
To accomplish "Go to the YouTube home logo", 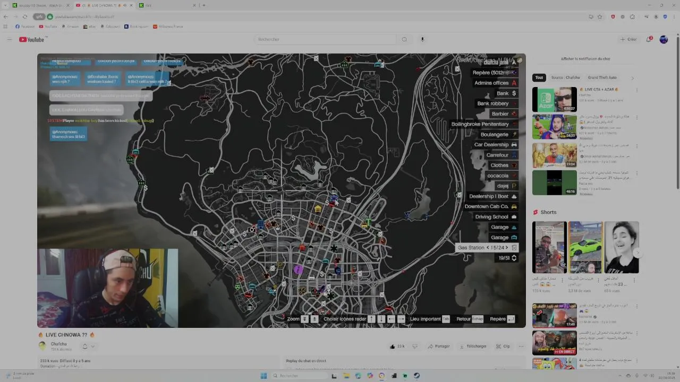I will tap(32, 39).
